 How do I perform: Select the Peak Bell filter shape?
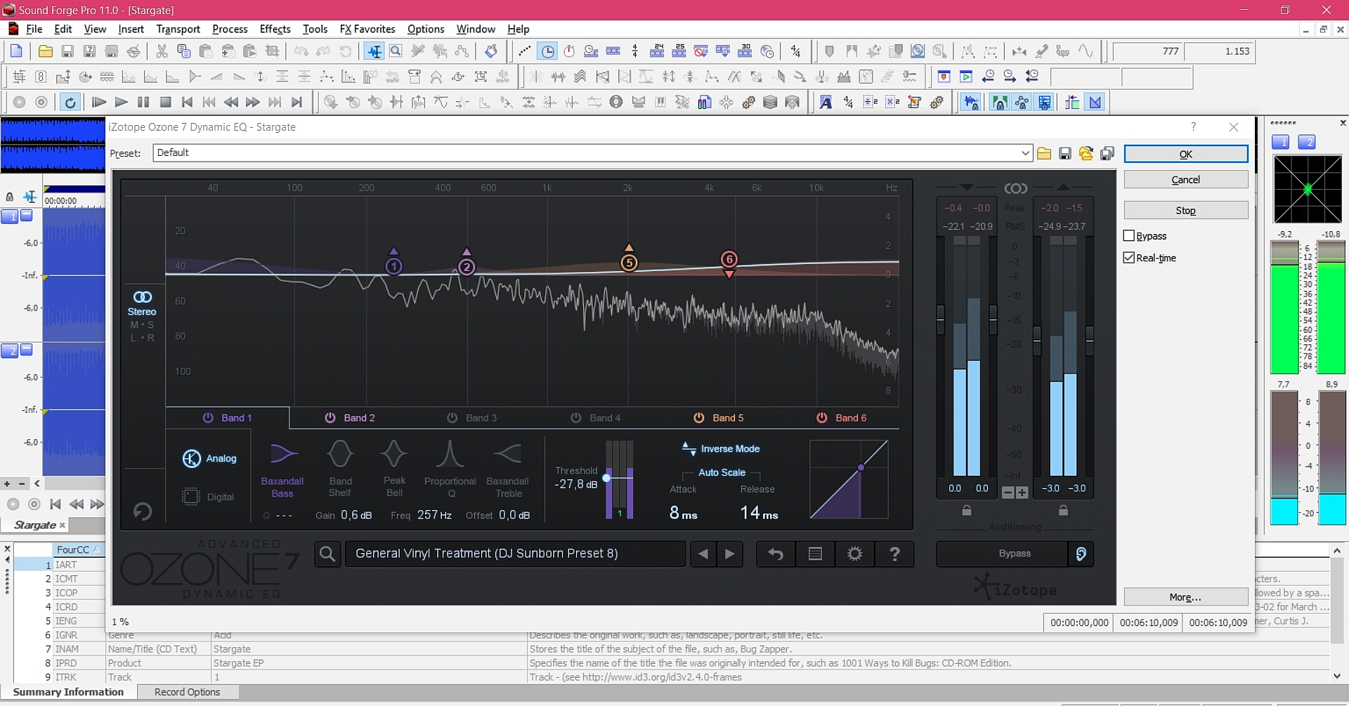pos(394,469)
